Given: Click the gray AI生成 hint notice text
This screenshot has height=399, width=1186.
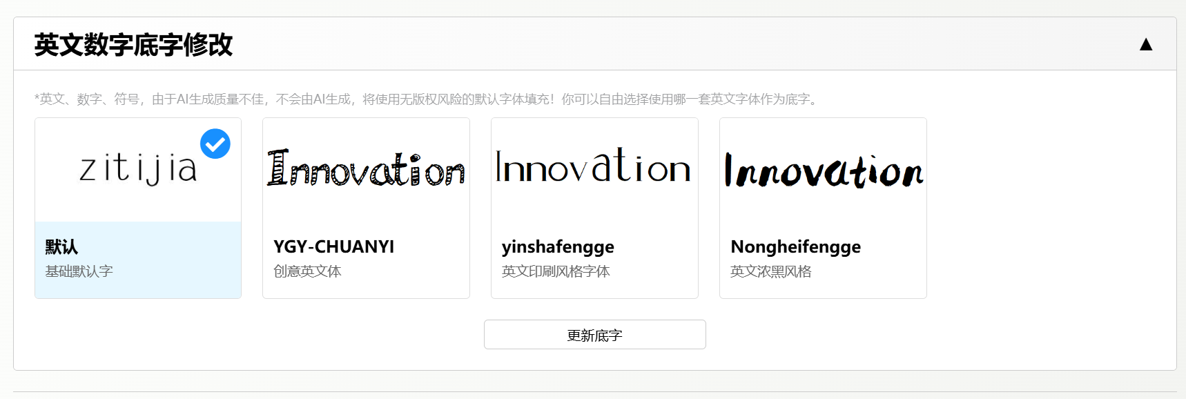Looking at the screenshot, I should [427, 99].
